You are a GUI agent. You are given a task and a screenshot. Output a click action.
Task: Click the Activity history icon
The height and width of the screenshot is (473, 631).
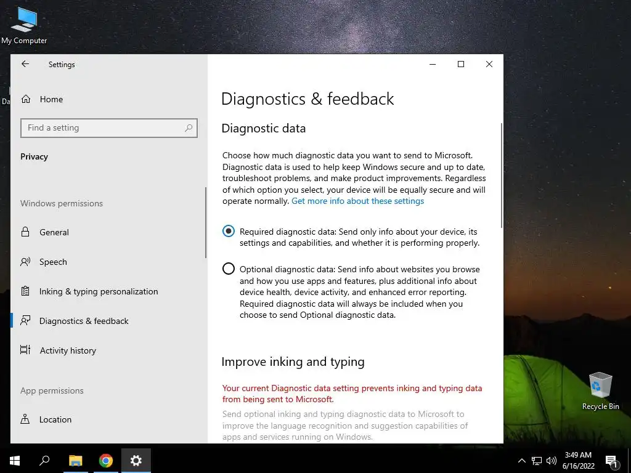pos(25,350)
